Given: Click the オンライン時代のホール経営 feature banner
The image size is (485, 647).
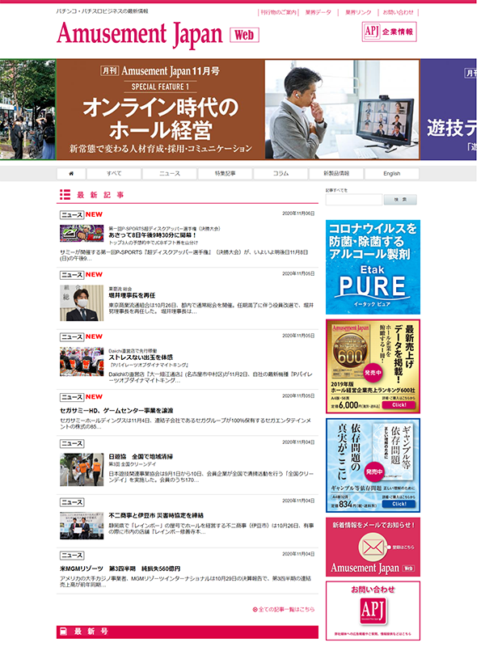Looking at the screenshot, I should coord(238,110).
